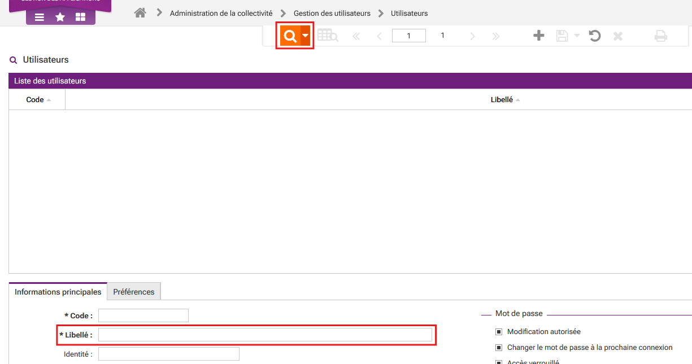Click the undo/refresh arrow icon
Screen dimensions: 692x364
pos(594,36)
